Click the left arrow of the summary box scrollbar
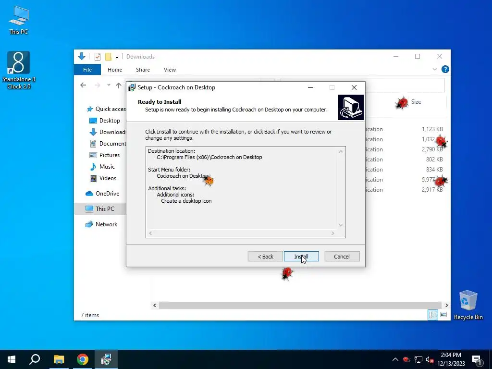The width and height of the screenshot is (492, 369). pyautogui.click(x=150, y=233)
